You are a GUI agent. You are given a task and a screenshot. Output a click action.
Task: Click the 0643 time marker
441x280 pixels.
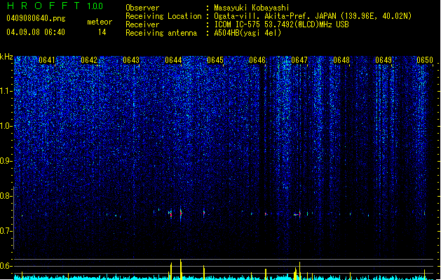coord(131,60)
